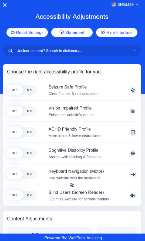Switch Vision Impaired Profile to ON
Image resolution: width=145 pixels, height=241 pixels.
pos(29,111)
